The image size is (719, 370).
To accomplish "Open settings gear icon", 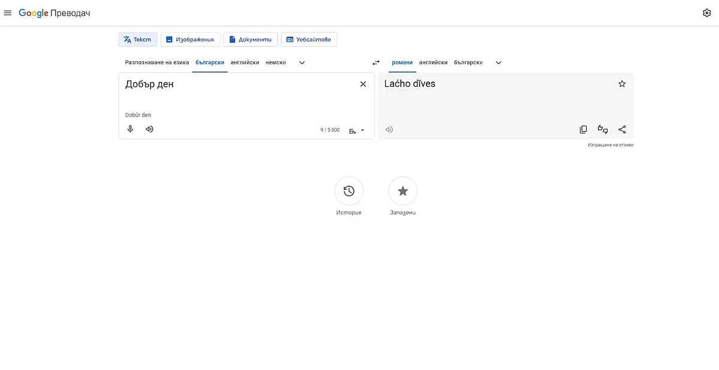I will 706,13.
